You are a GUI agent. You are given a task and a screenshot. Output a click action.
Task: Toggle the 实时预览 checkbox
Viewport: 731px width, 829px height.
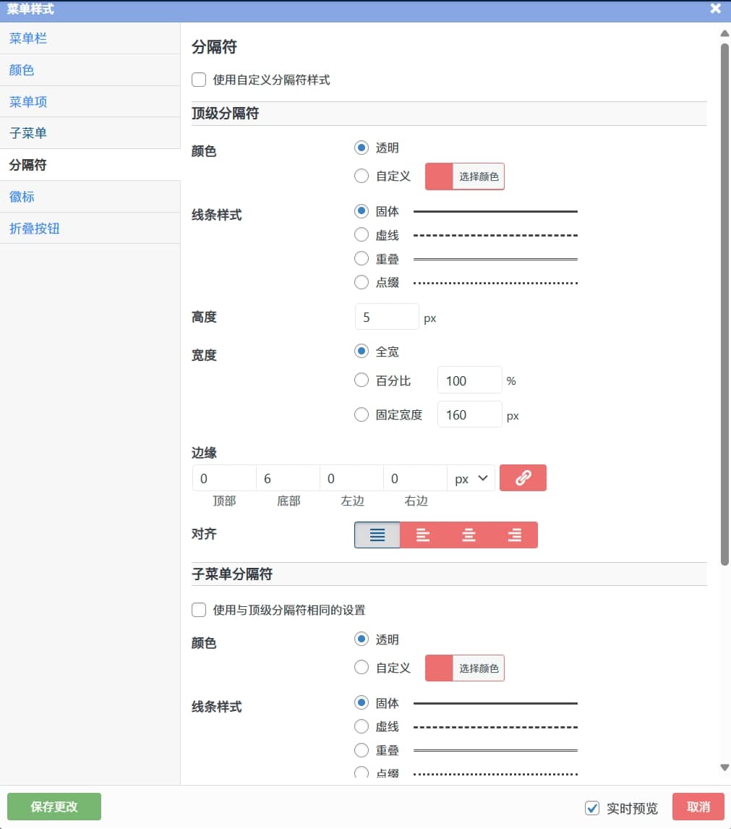tap(592, 807)
